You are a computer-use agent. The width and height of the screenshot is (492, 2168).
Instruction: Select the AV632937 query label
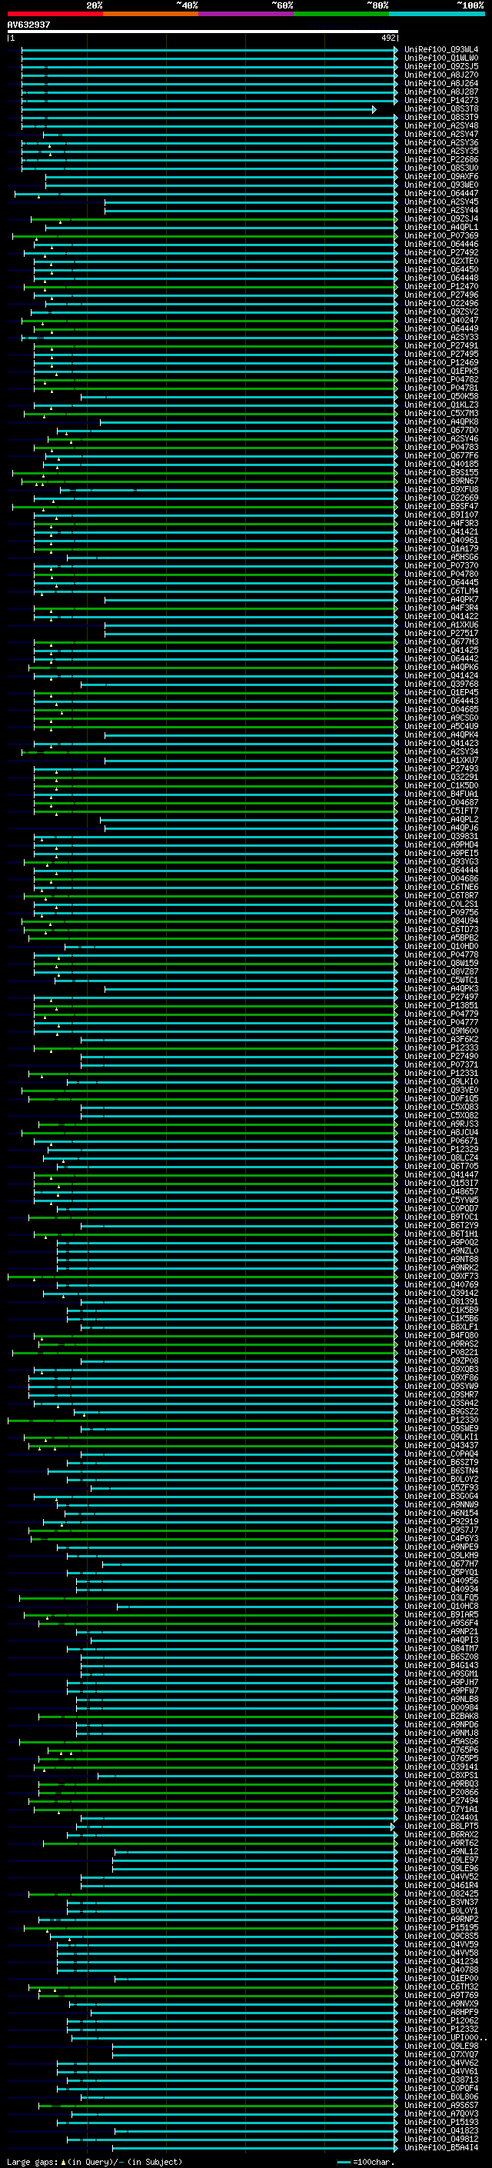(28, 25)
